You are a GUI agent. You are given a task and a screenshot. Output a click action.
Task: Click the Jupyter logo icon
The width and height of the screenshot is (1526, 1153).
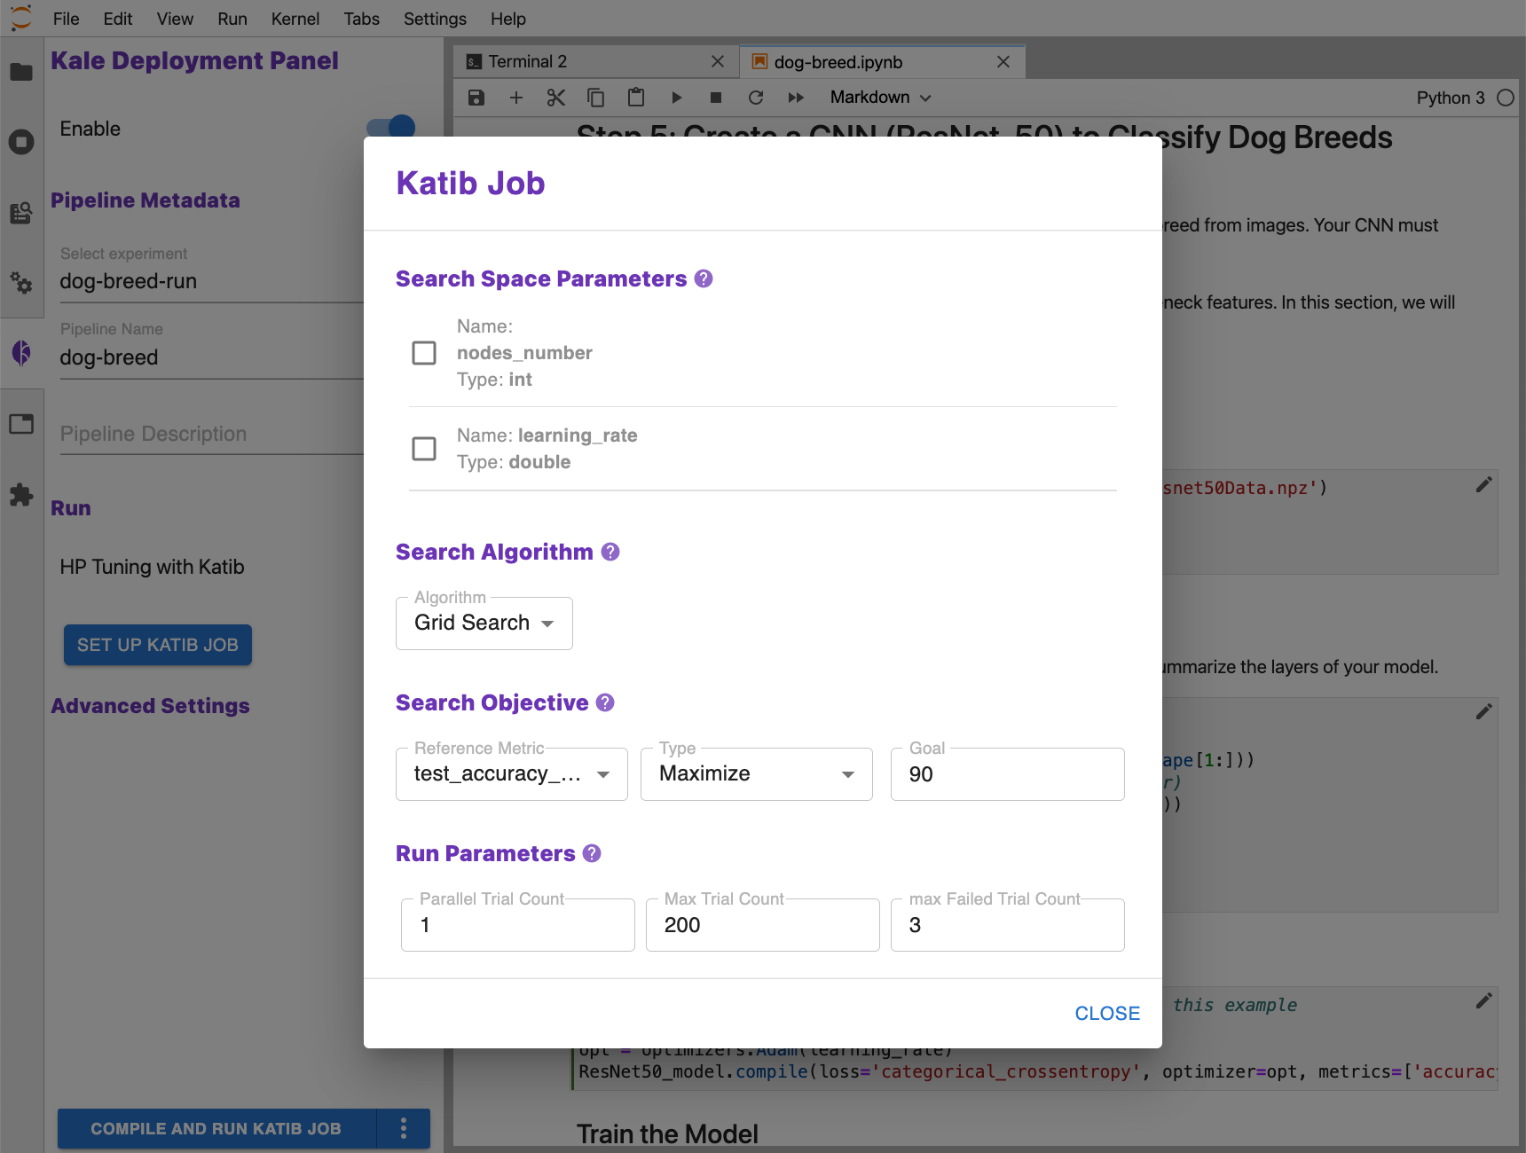click(21, 18)
